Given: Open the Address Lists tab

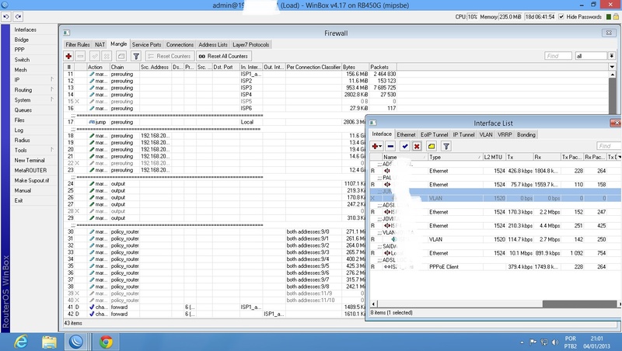Looking at the screenshot, I should point(213,45).
